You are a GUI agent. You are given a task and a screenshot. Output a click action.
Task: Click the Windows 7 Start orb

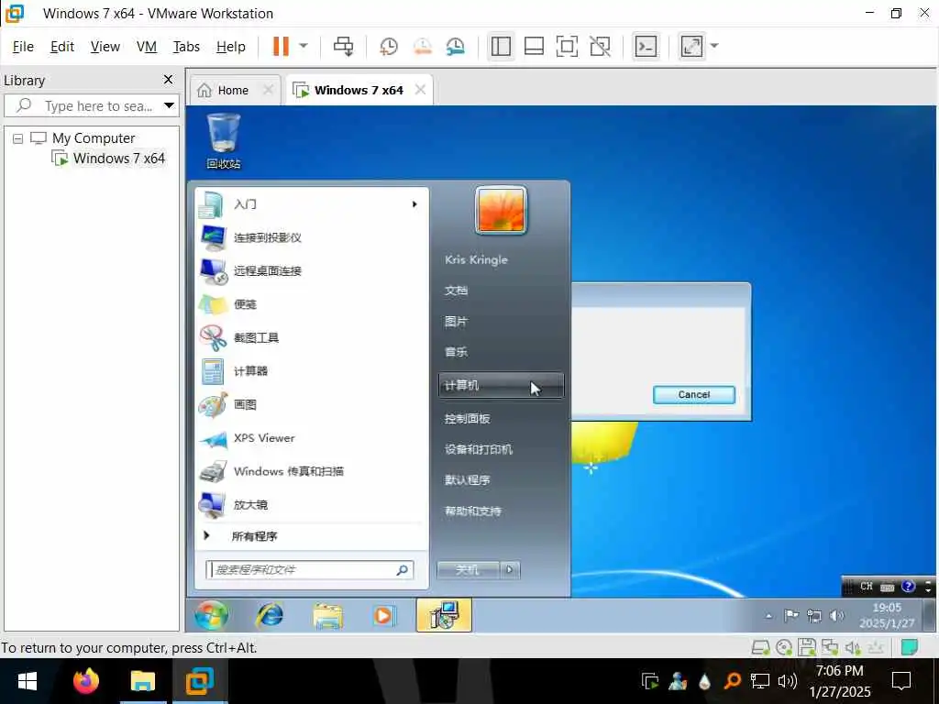click(x=211, y=615)
